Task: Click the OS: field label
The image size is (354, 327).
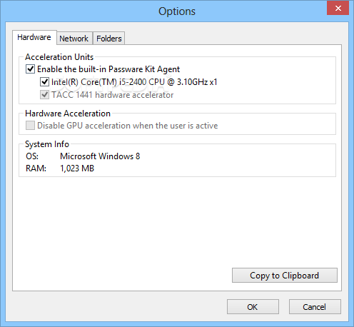Action: tap(32, 156)
